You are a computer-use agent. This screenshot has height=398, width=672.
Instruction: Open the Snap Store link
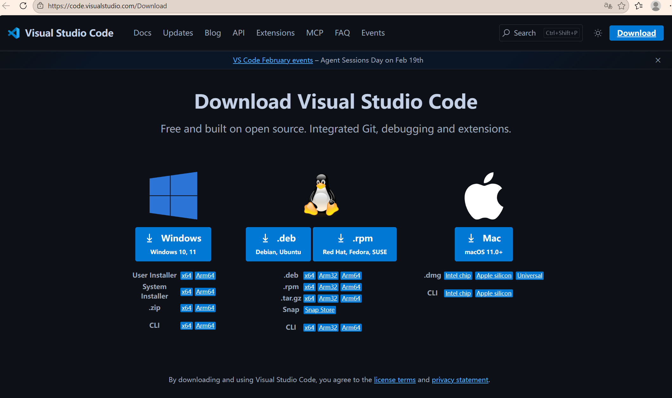(319, 310)
